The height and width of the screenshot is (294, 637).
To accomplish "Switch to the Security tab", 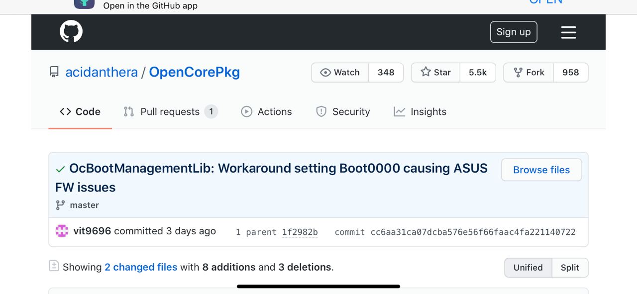I will 343,112.
